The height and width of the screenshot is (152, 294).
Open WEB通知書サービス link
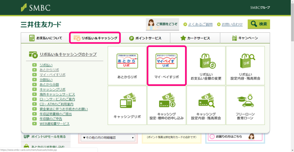55,124
